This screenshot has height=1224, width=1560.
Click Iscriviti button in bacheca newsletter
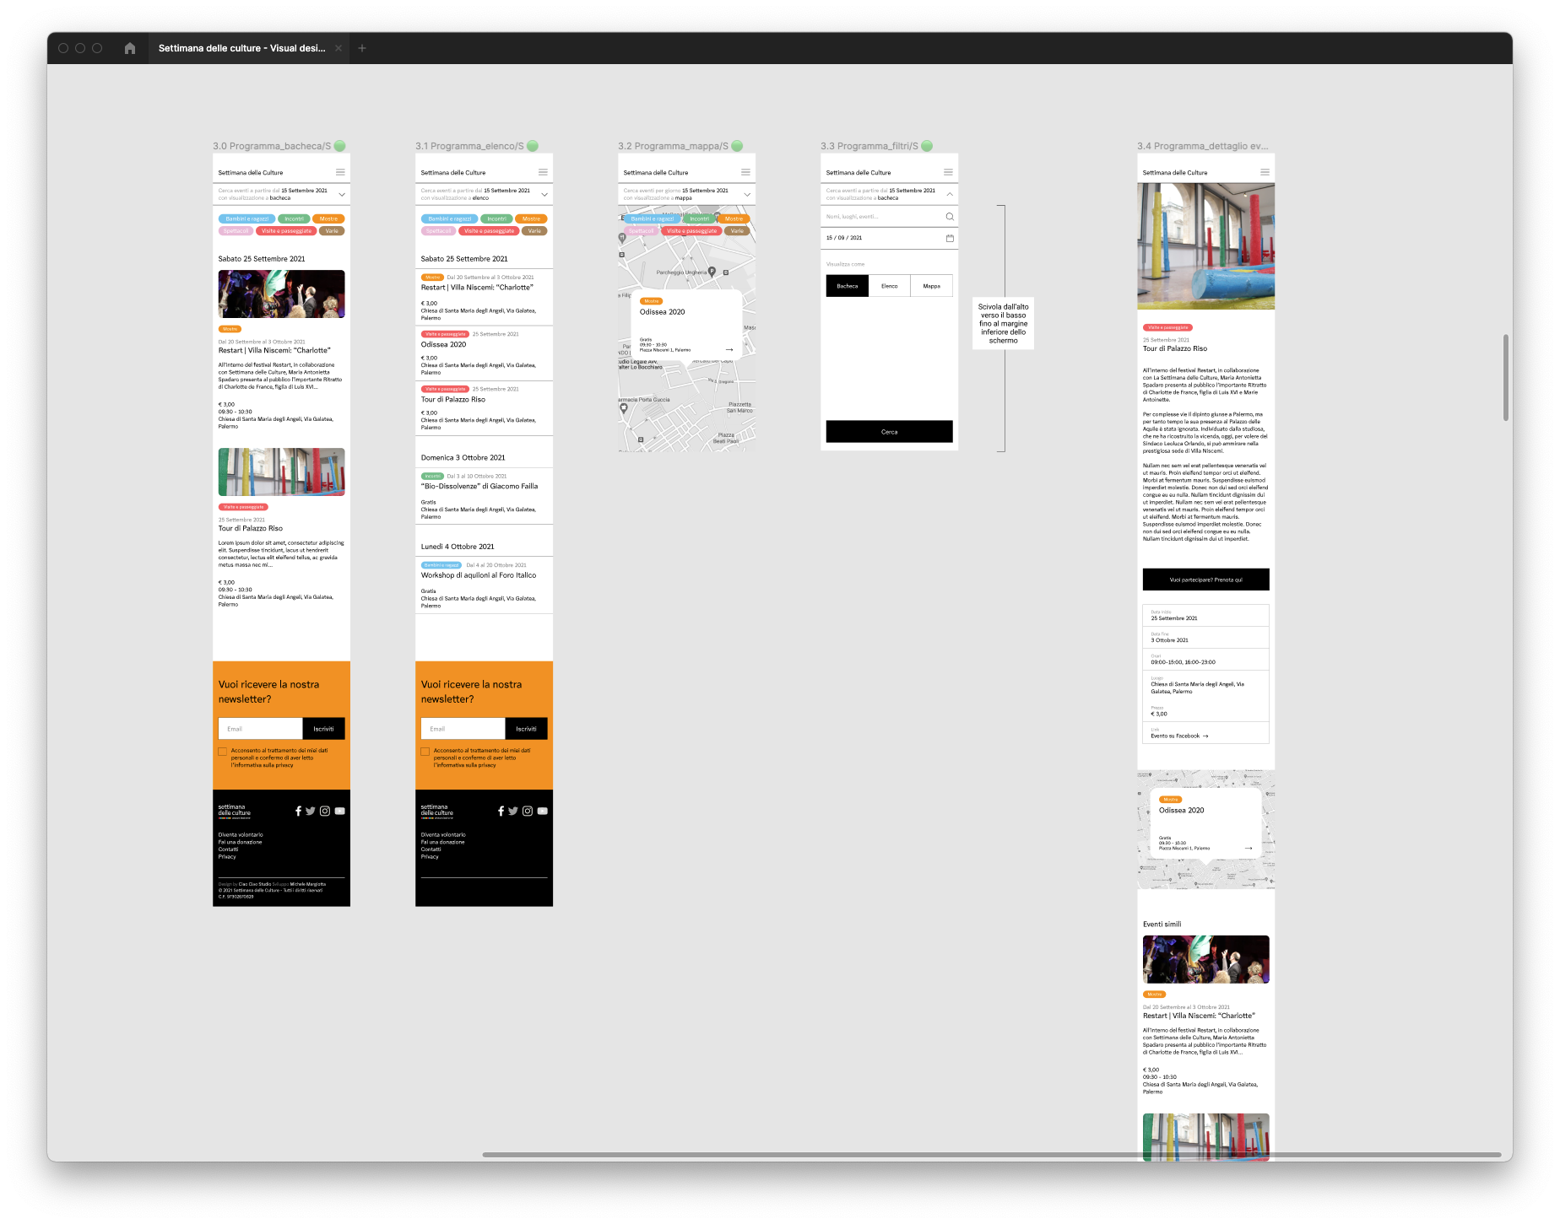[323, 729]
